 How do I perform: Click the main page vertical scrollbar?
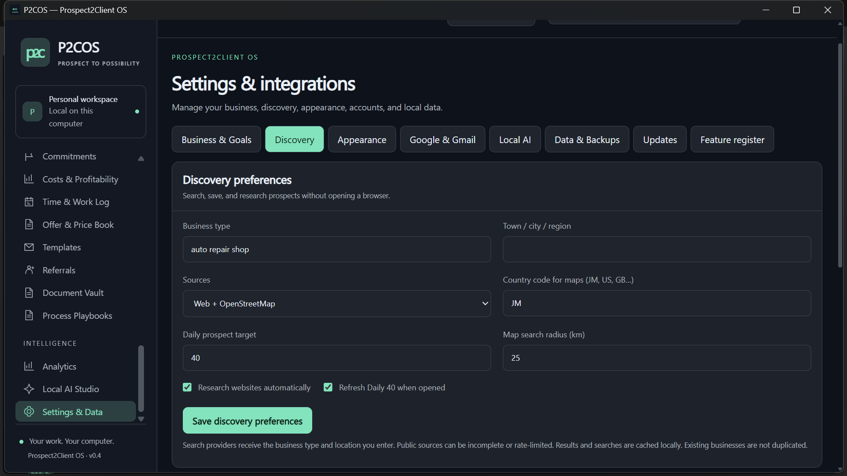840,155
